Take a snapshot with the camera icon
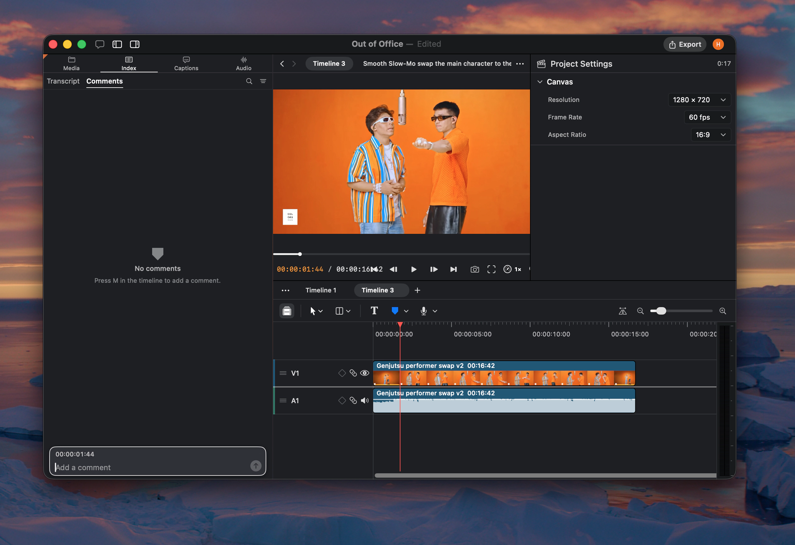Viewport: 795px width, 545px height. tap(475, 269)
